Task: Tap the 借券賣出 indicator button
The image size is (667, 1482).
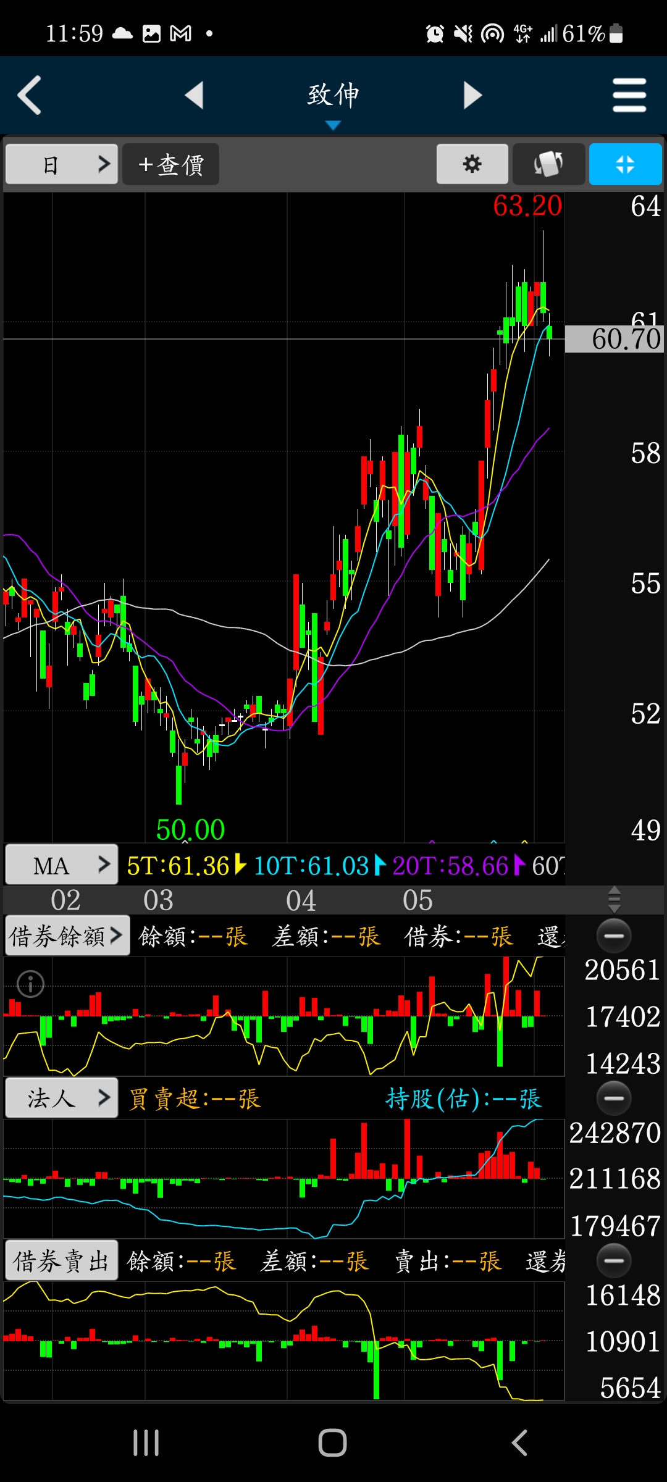Action: [61, 1260]
